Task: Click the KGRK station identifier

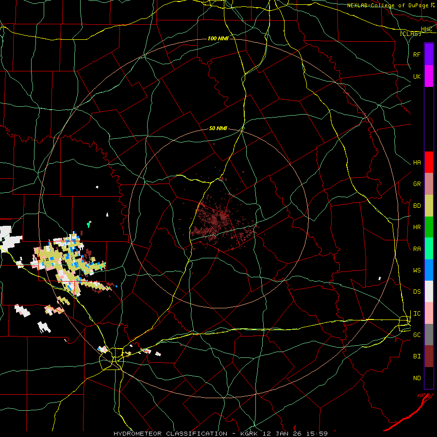Action: point(249,434)
